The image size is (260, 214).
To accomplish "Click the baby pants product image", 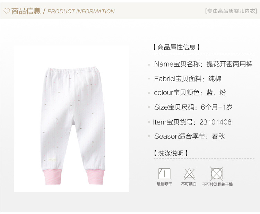I will (x=71, y=119).
